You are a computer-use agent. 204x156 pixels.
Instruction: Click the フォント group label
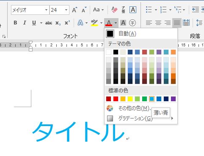pyautogui.click(x=70, y=36)
